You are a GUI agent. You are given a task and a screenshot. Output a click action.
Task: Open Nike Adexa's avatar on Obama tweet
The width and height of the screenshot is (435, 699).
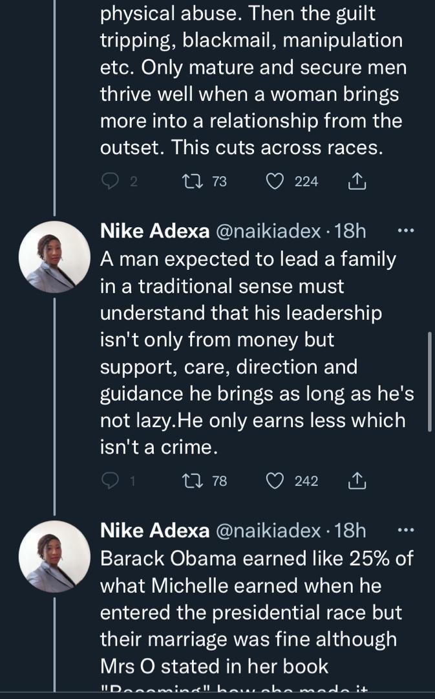(x=54, y=557)
